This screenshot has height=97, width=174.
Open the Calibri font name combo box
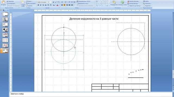pyautogui.click(x=42, y=2)
